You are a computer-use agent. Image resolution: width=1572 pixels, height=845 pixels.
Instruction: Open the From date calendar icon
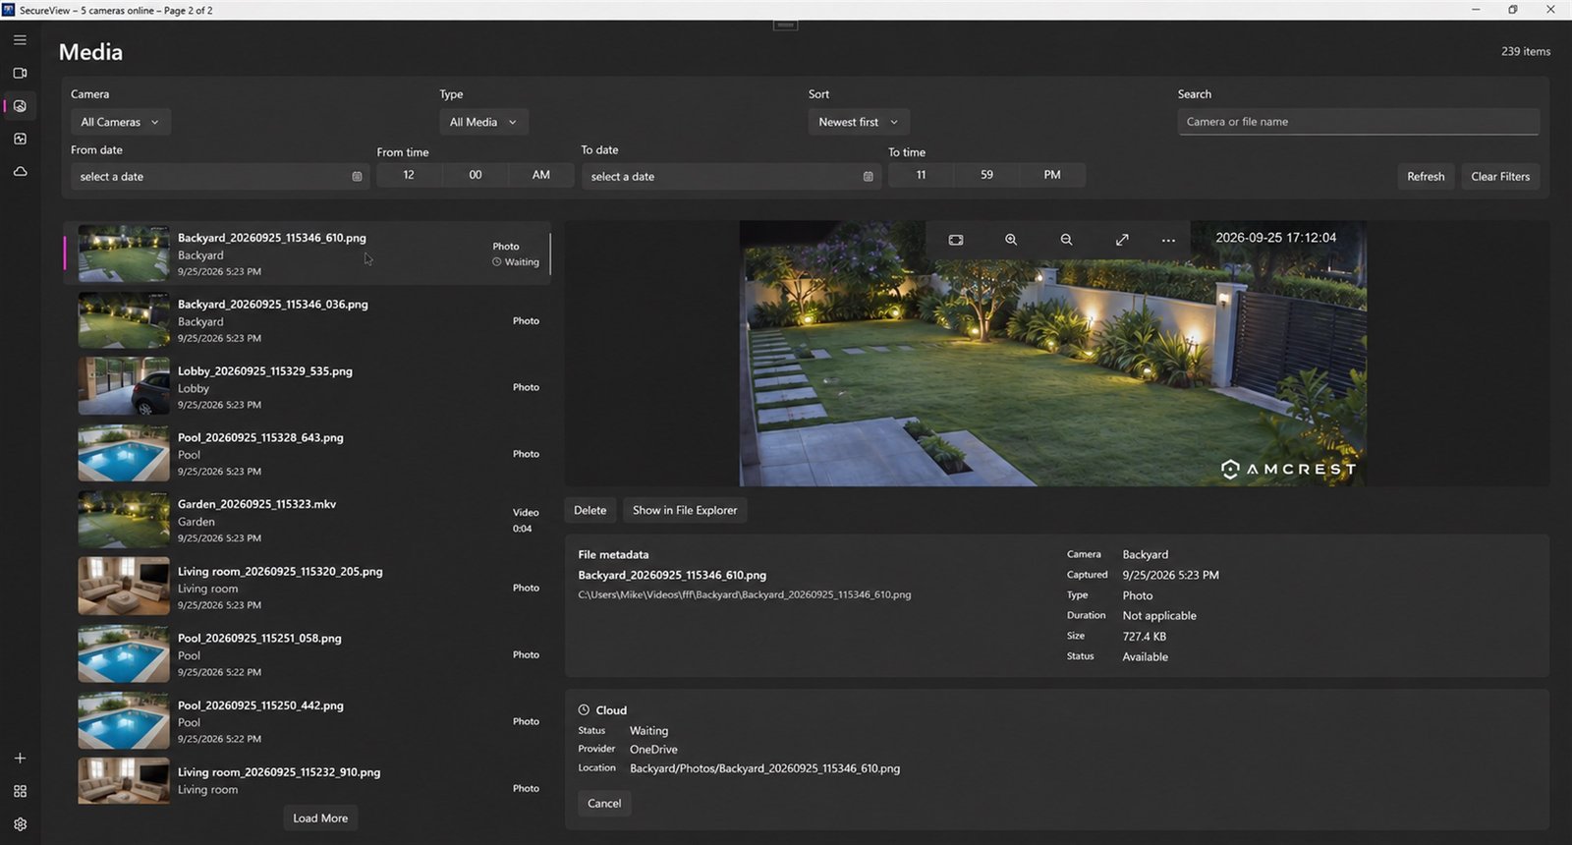click(x=357, y=177)
